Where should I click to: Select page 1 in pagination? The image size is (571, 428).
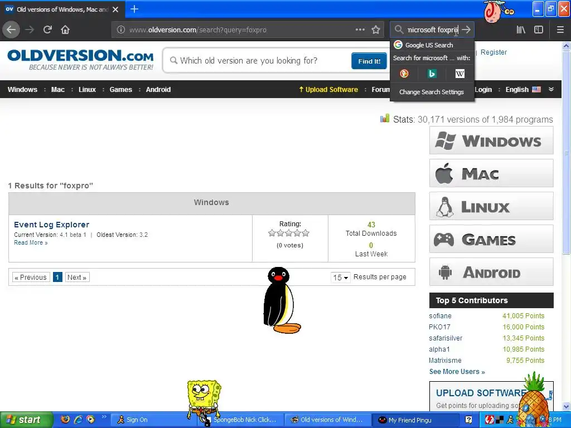57,278
